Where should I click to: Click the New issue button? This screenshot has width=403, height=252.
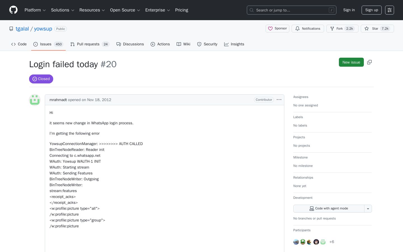[x=351, y=62]
